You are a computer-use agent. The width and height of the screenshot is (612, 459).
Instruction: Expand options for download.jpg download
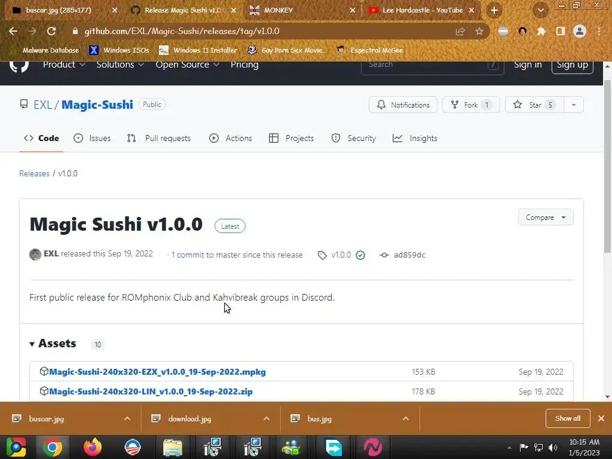267,419
